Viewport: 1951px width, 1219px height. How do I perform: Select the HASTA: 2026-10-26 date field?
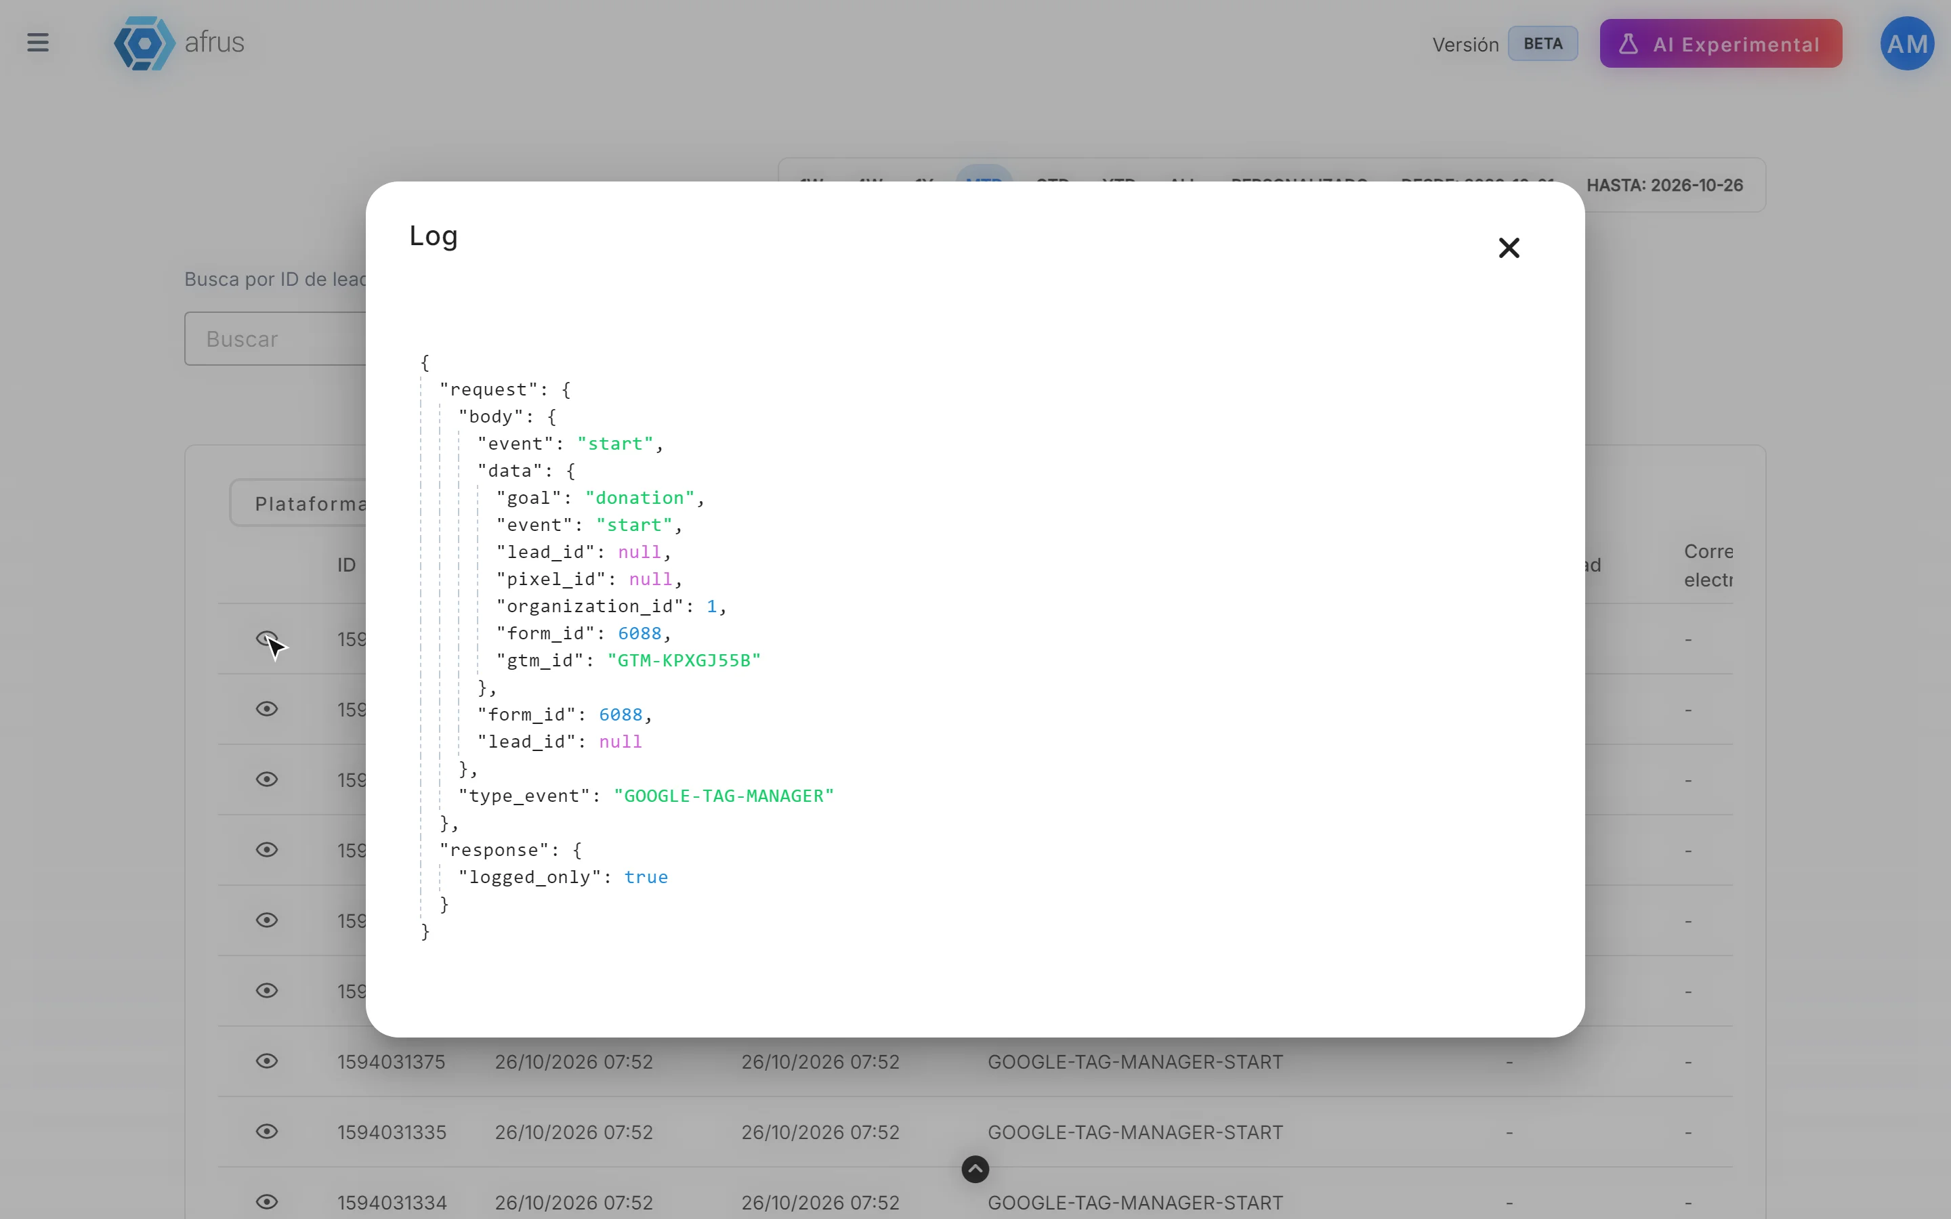click(x=1664, y=186)
